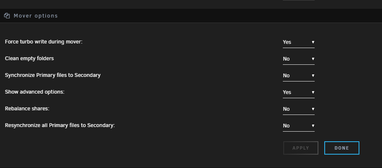This screenshot has width=382, height=168.
Task: Click the 'Clean empty folders' label
Action: click(29, 59)
